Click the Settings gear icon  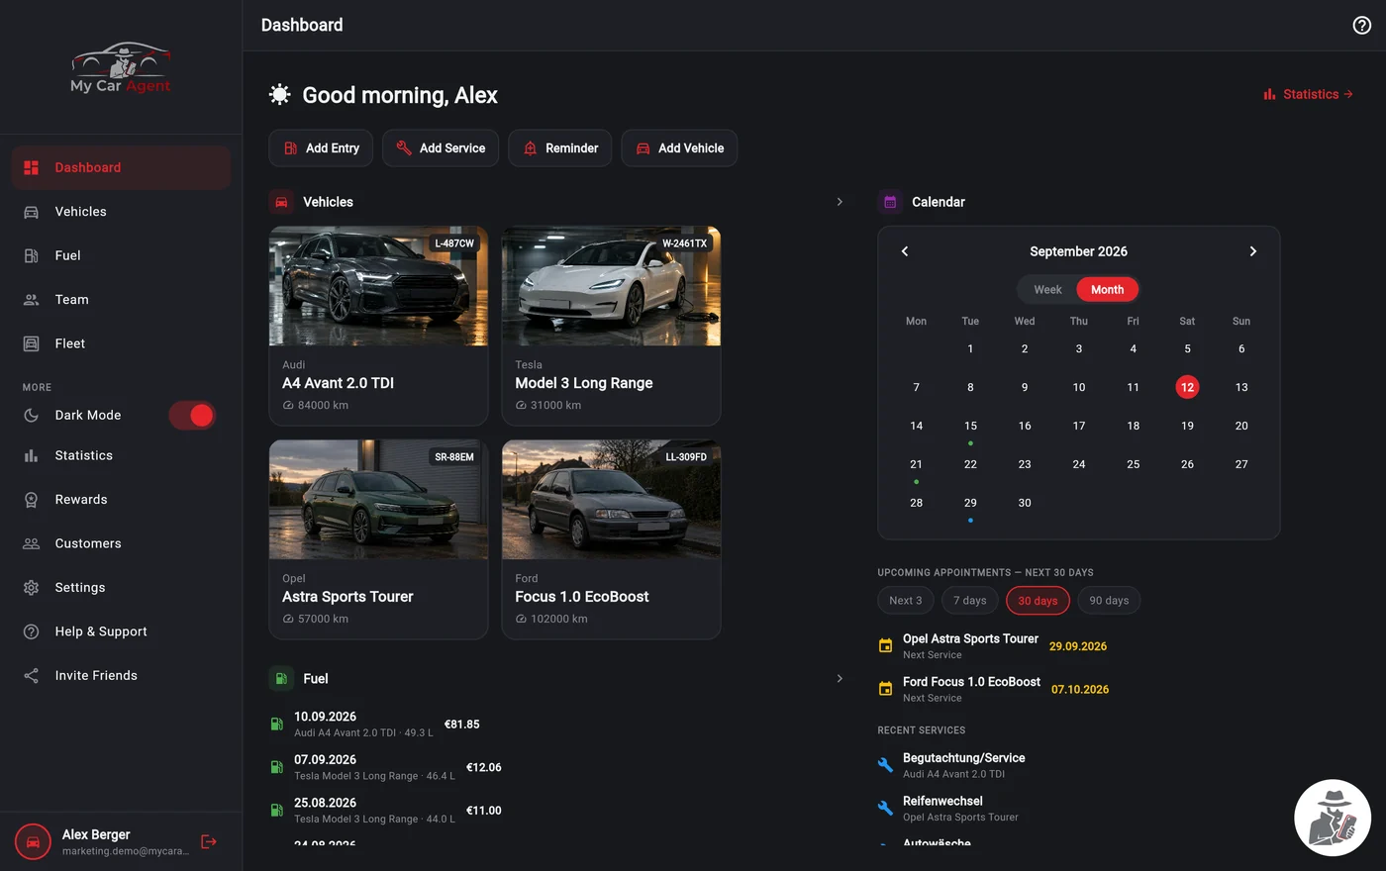coord(31,588)
